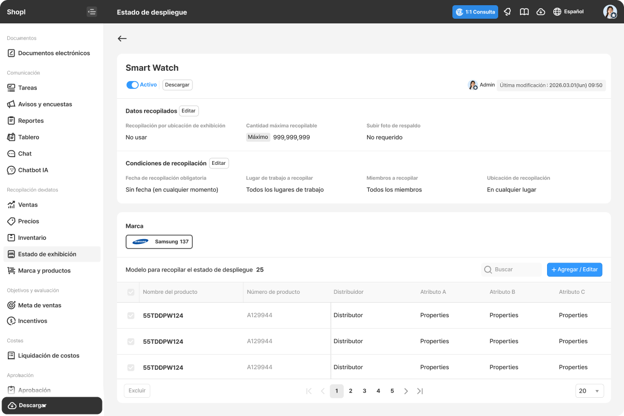Click the Distribuidor column header
Viewport: 624px width, 416px height.
[x=348, y=292]
